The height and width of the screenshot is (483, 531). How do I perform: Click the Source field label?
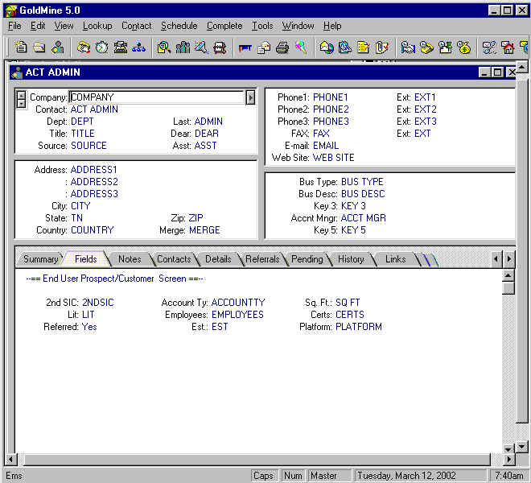click(x=52, y=146)
